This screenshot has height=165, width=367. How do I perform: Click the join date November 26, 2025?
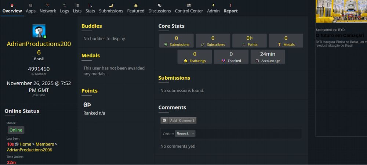(x=39, y=86)
